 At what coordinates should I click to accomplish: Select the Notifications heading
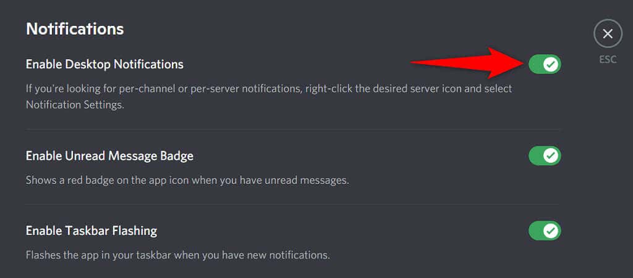click(x=75, y=29)
